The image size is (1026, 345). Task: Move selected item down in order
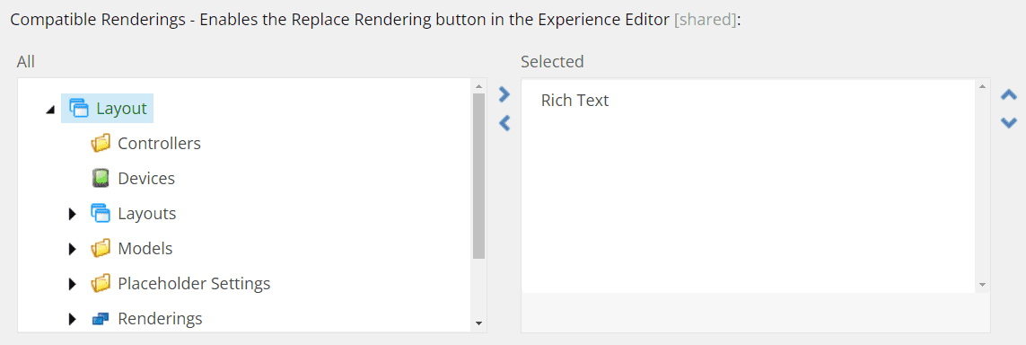1009,122
